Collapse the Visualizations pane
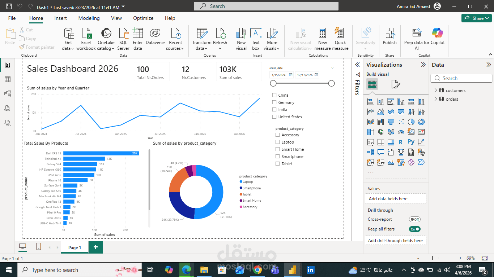The image size is (494, 277). point(423,65)
